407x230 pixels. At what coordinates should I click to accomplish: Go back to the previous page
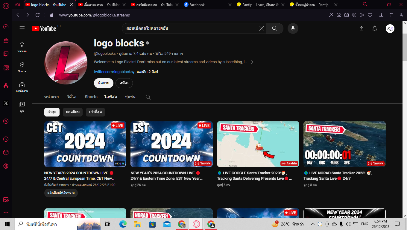pos(18,15)
